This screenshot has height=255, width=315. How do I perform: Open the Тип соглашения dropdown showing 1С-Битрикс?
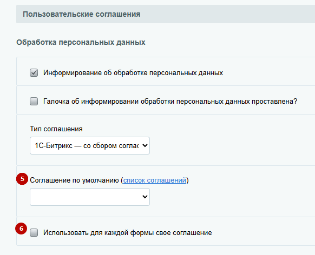[x=90, y=145]
